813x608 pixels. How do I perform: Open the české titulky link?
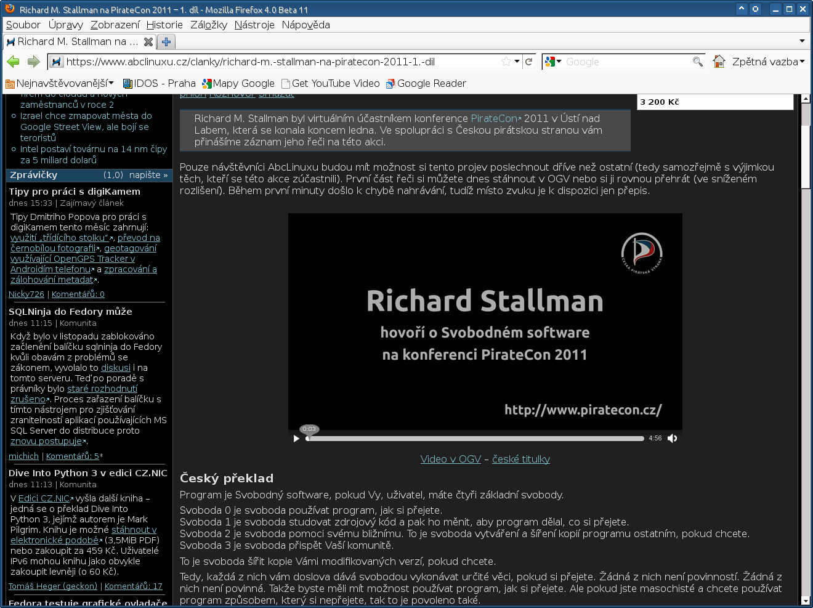coord(521,459)
